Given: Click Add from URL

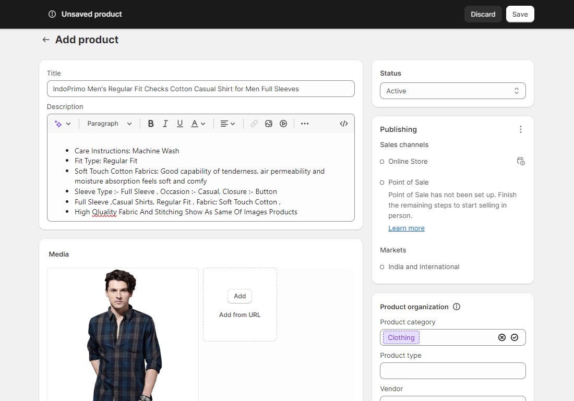Looking at the screenshot, I should point(240,314).
